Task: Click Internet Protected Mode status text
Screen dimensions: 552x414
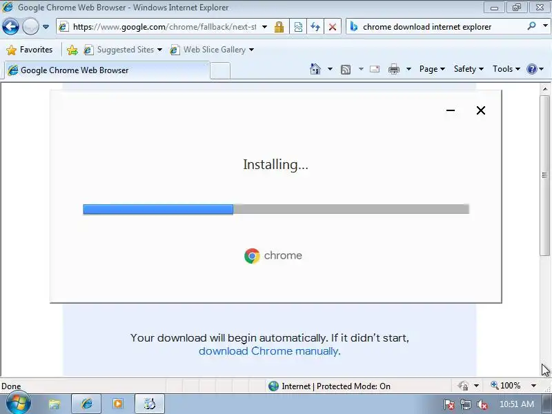Action: coord(336,386)
